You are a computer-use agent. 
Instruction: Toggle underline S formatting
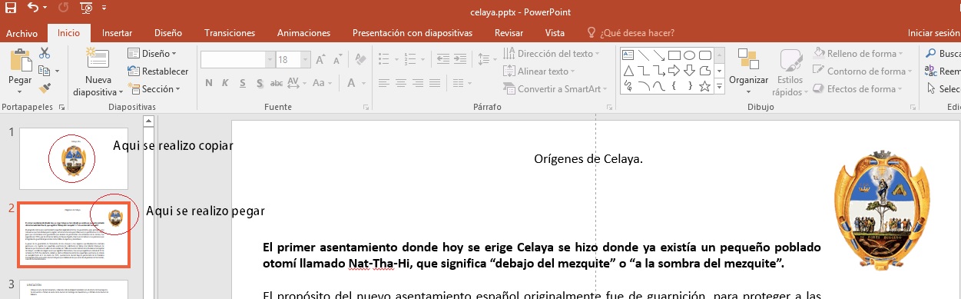pyautogui.click(x=243, y=83)
